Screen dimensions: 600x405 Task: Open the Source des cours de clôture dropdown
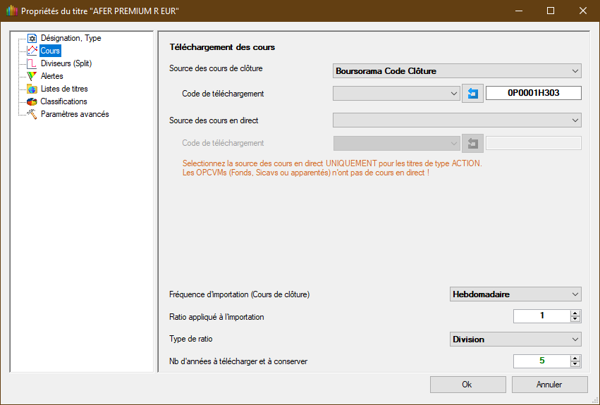tap(575, 71)
